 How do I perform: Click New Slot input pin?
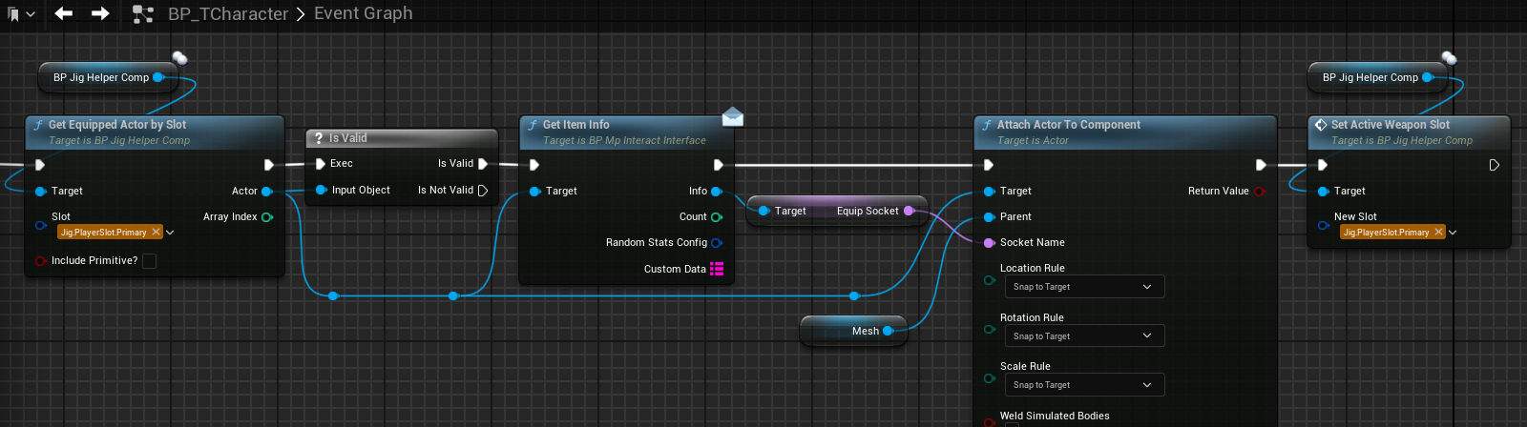click(1323, 226)
